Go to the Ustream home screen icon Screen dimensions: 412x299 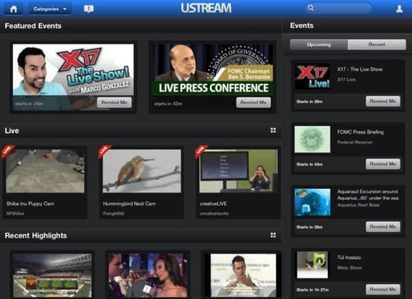tap(13, 9)
